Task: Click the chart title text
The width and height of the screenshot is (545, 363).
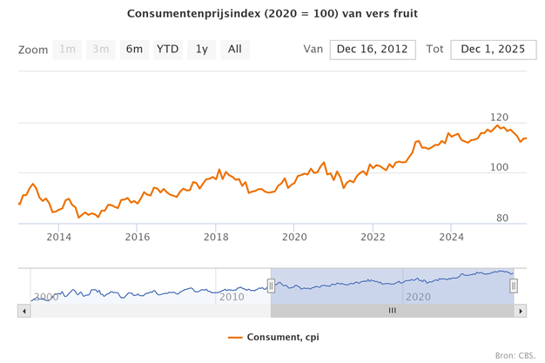Action: click(x=272, y=14)
